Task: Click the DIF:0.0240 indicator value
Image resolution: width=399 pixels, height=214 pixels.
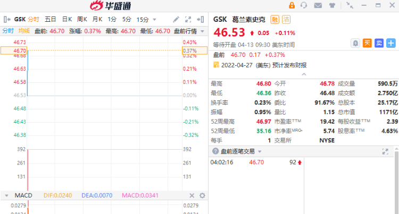Action: click(x=58, y=195)
